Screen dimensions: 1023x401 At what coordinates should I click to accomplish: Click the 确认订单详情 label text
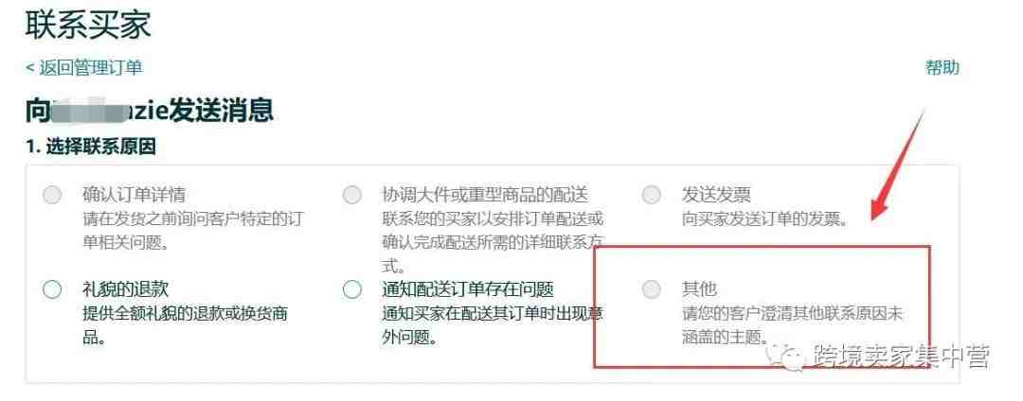[x=134, y=195]
